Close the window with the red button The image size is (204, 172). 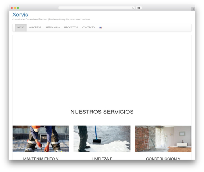(12, 8)
